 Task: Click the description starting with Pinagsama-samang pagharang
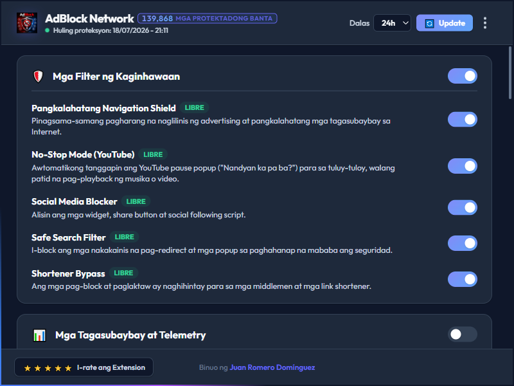tap(211, 126)
